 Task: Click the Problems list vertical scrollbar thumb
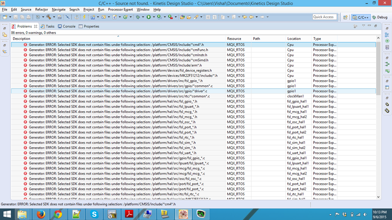tap(378, 68)
